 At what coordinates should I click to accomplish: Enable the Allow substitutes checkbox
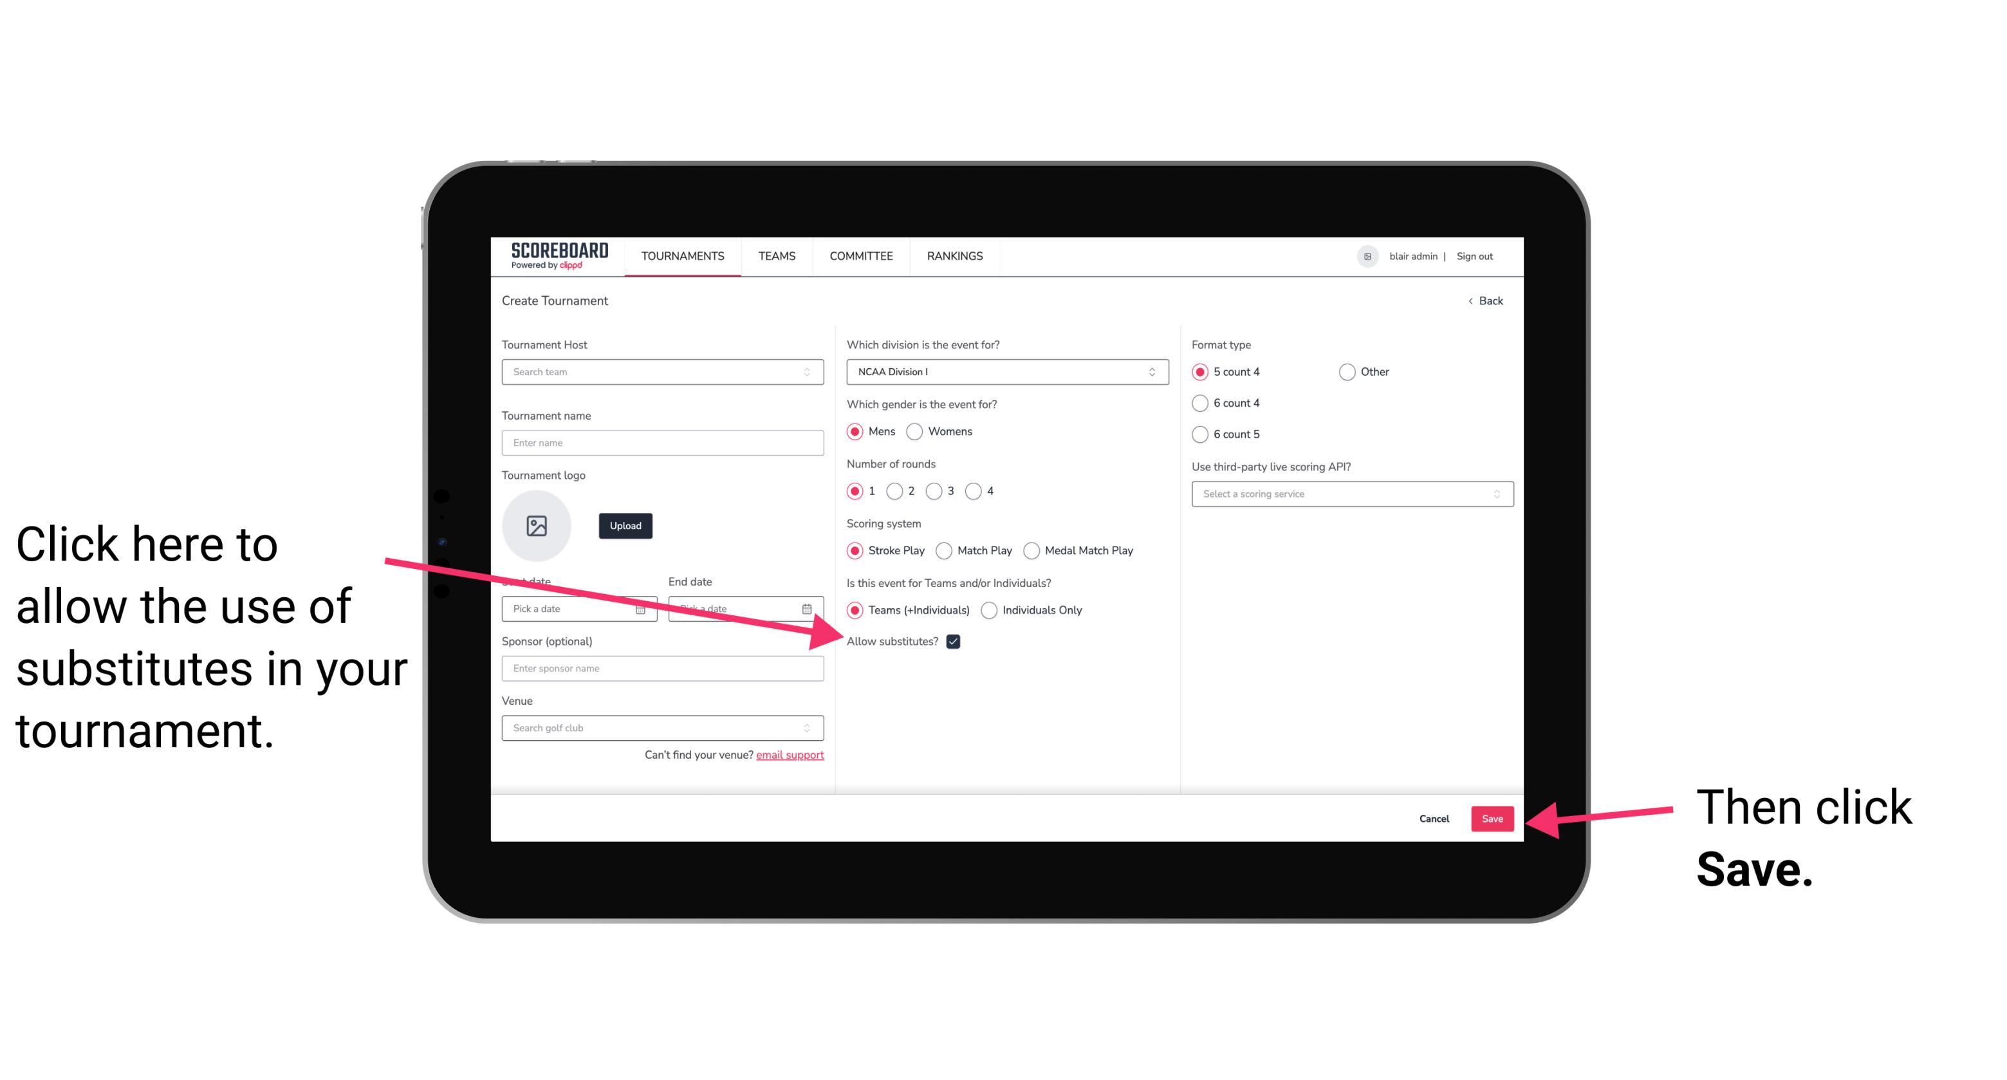957,641
